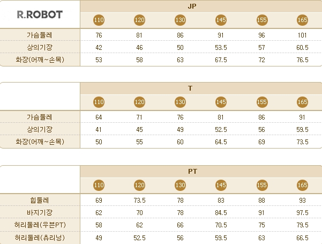This screenshot has width=322, height=244.
Task: Pick the 120 size badge under JP
Action: tap(139, 20)
